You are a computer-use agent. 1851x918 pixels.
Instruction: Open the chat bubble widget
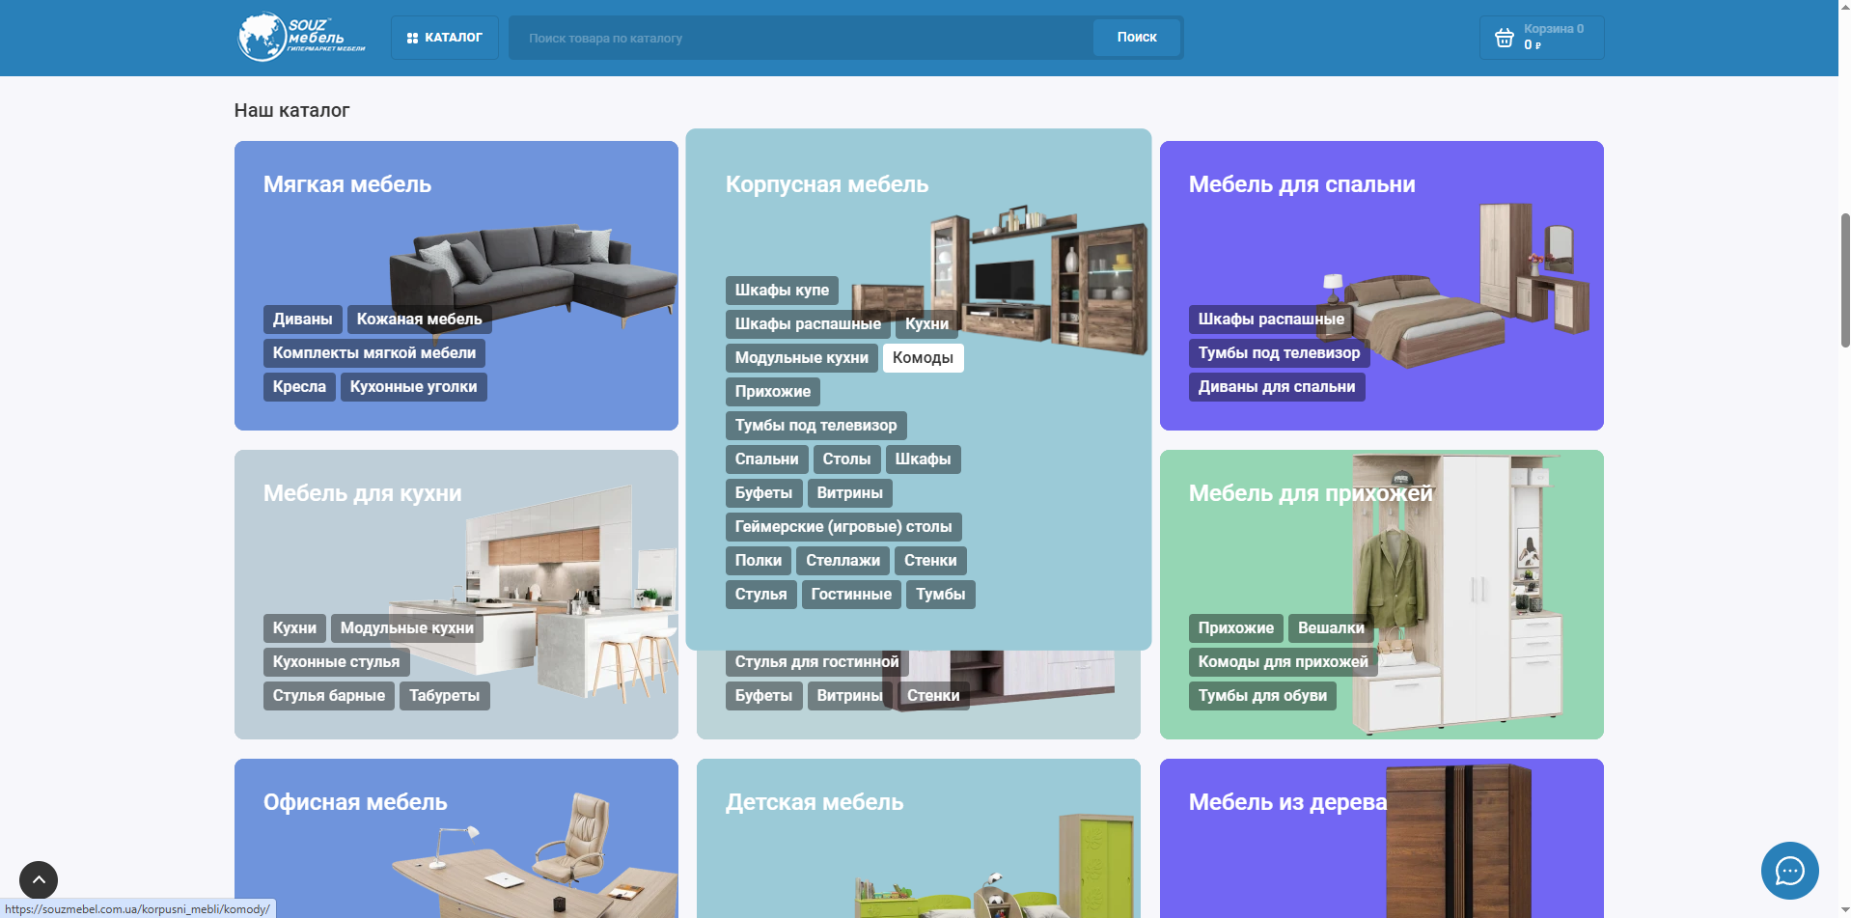pyautogui.click(x=1789, y=871)
